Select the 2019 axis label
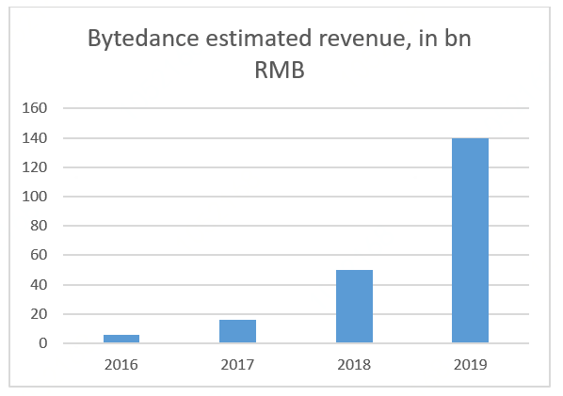 pos(471,365)
